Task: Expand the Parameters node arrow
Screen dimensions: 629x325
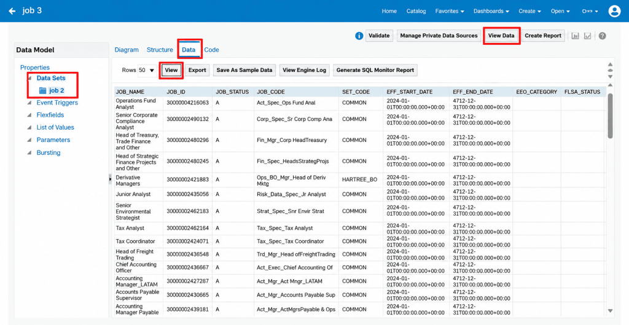Action: pyautogui.click(x=29, y=140)
